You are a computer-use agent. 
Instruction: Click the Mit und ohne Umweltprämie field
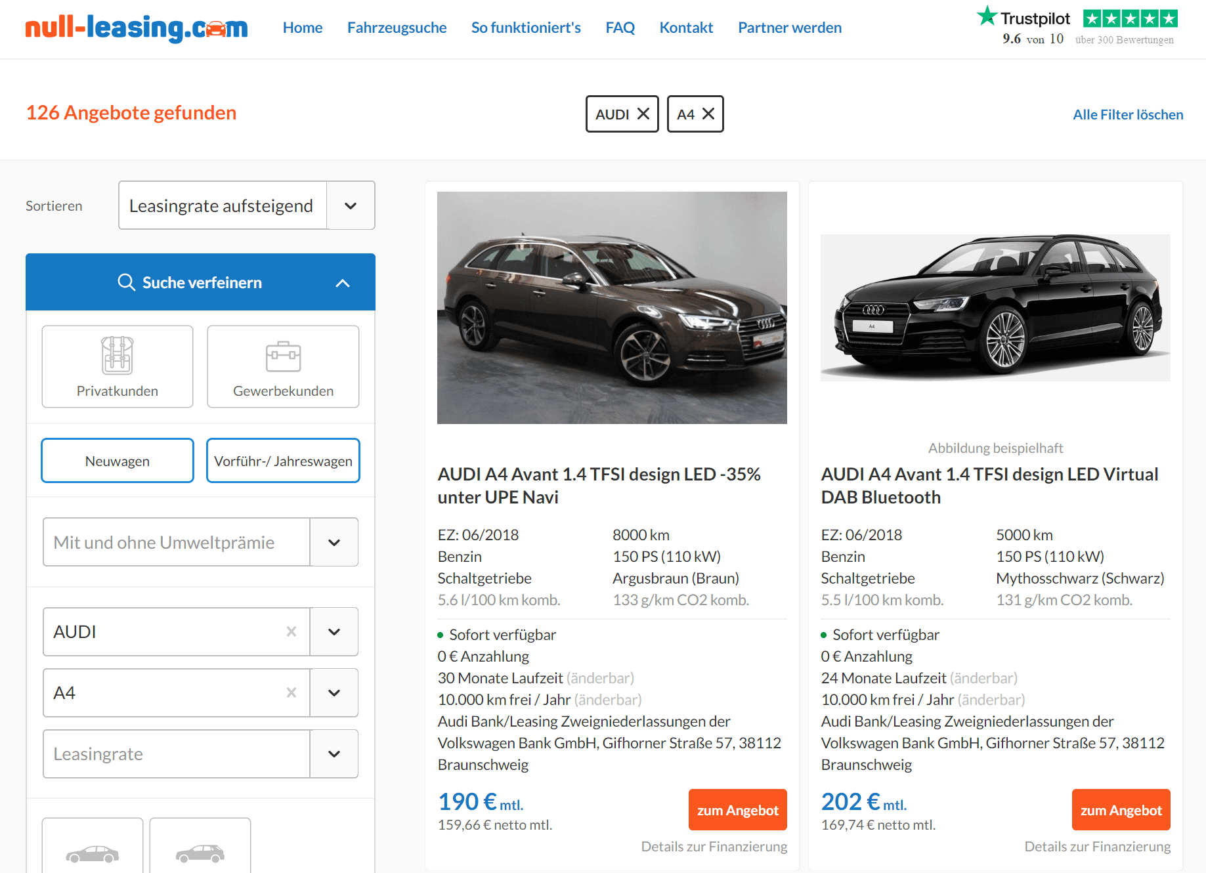(177, 542)
